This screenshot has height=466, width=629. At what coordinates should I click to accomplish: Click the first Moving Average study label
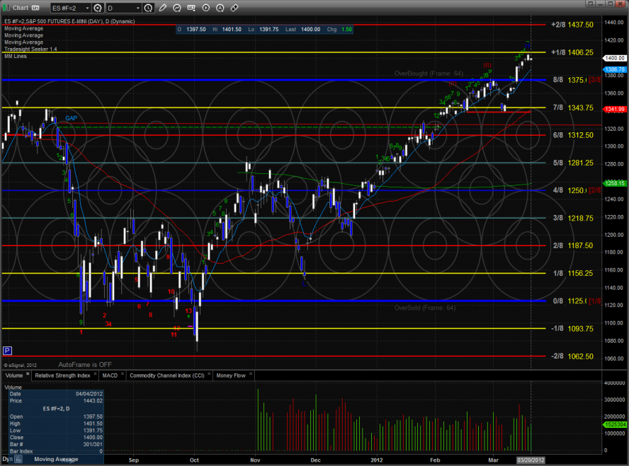click(23, 28)
